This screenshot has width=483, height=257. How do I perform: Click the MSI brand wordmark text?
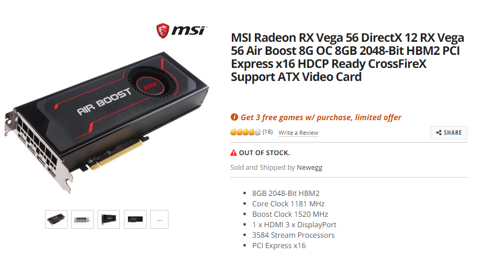coord(188,31)
